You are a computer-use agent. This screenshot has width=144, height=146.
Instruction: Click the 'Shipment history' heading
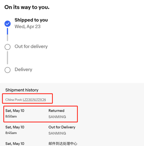[x=22, y=90]
